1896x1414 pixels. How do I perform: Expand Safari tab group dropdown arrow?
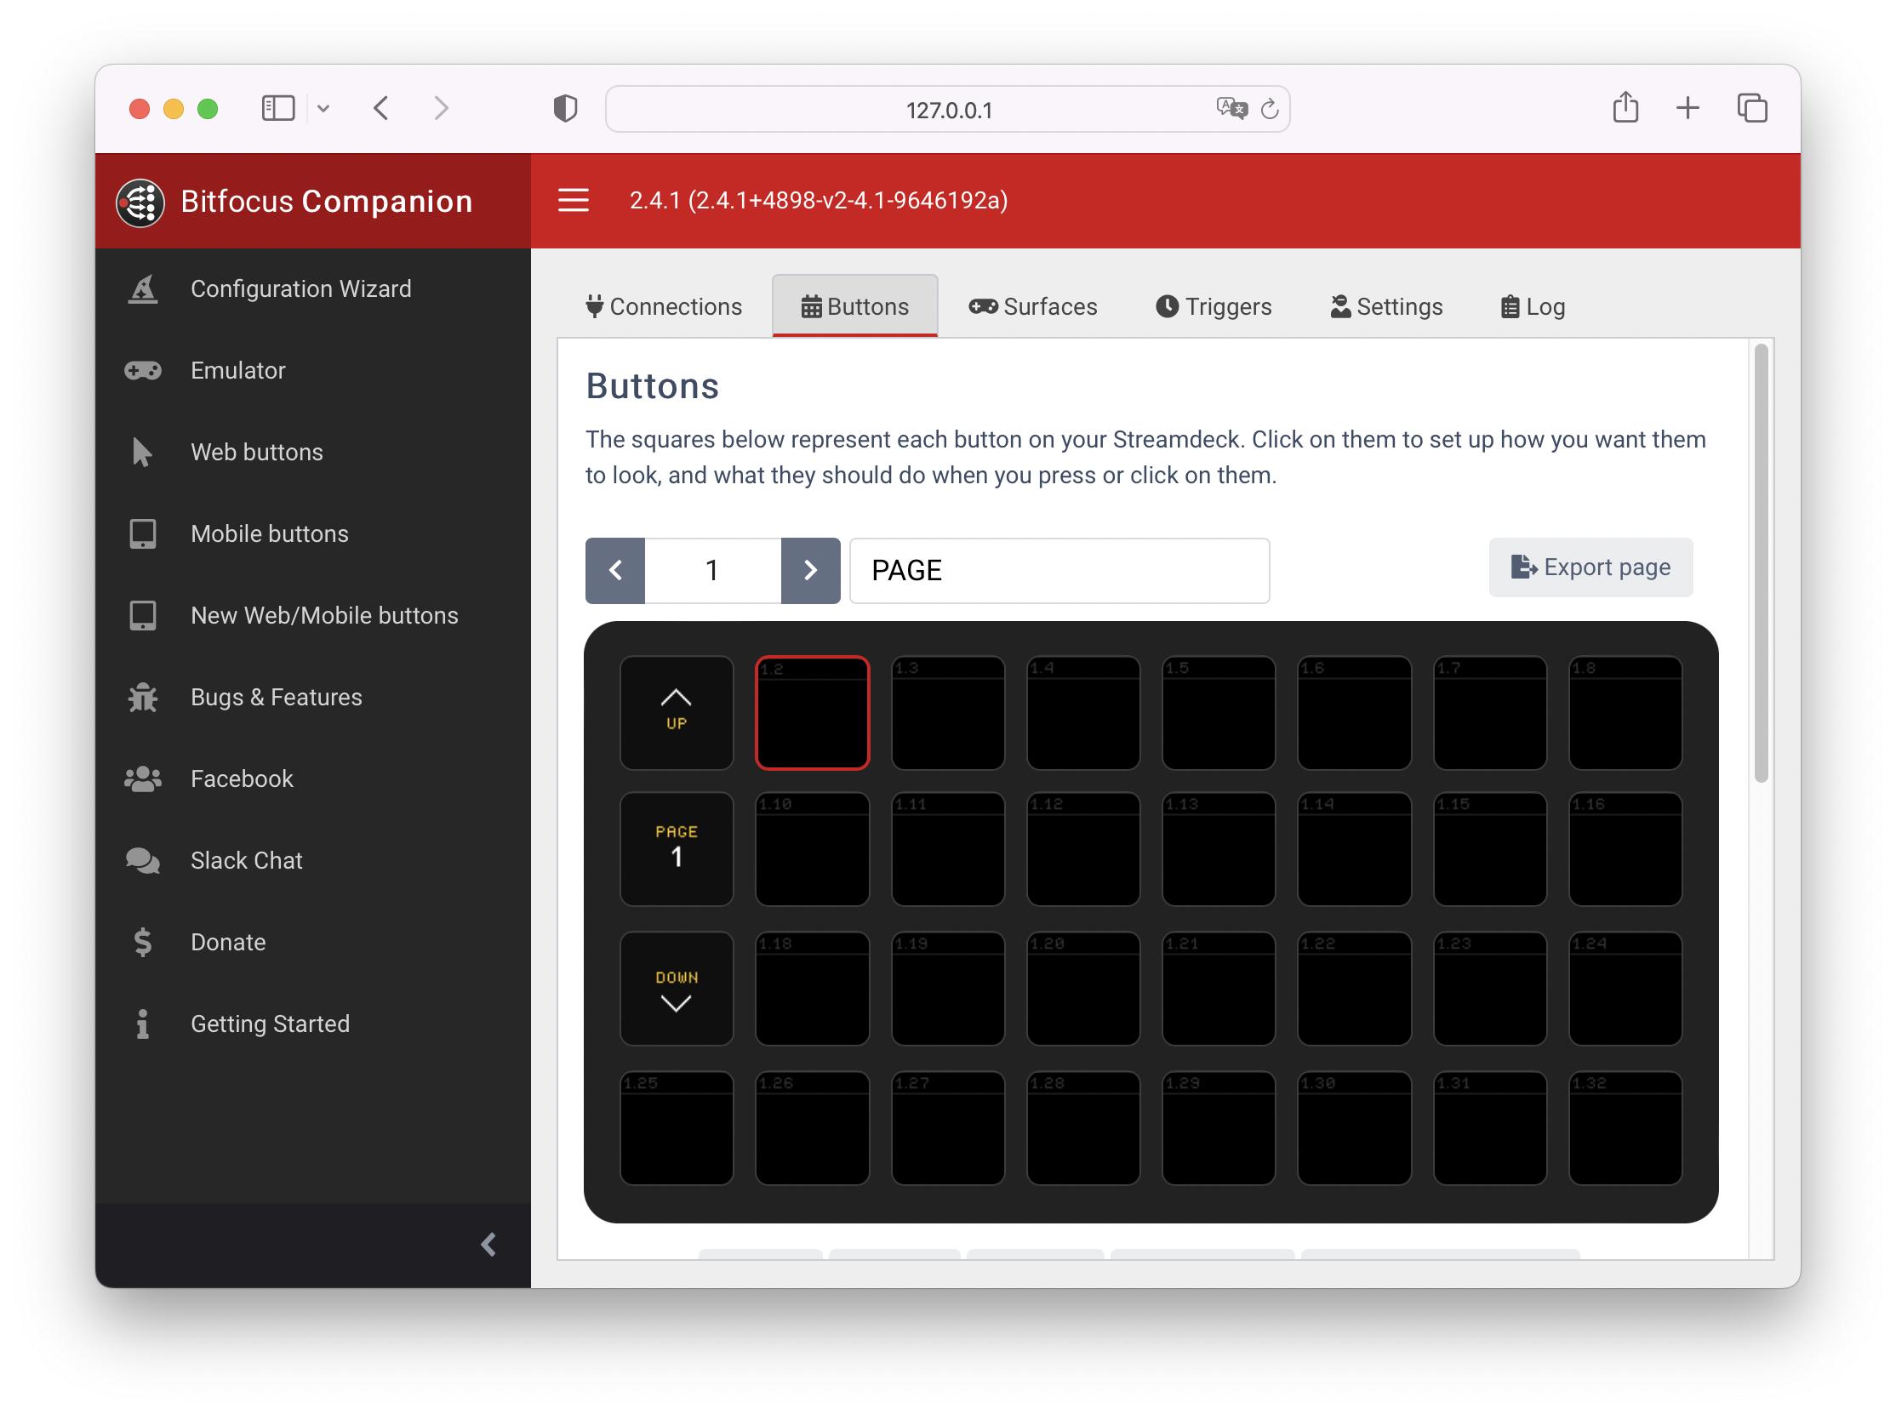coord(323,109)
